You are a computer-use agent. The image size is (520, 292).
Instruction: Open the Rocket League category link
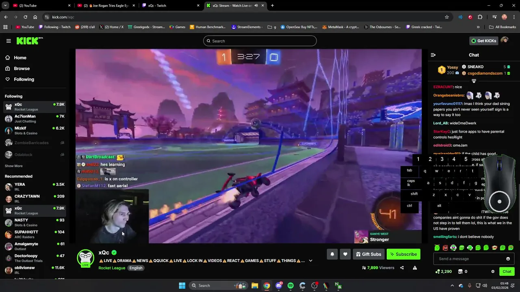[x=112, y=268]
